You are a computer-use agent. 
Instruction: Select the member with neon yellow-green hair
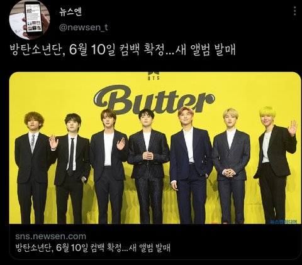click(275, 165)
